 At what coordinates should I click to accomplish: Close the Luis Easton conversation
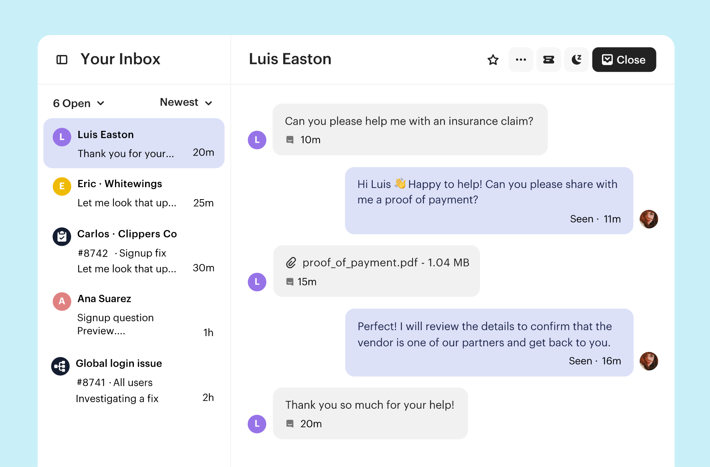coord(624,60)
